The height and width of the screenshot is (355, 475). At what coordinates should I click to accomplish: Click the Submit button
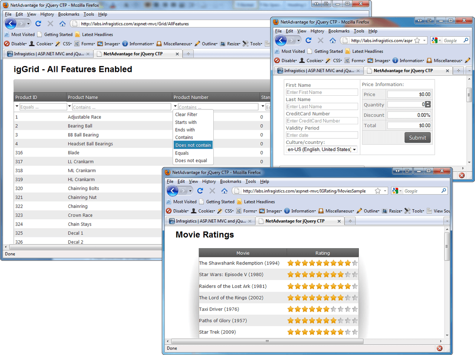417,138
